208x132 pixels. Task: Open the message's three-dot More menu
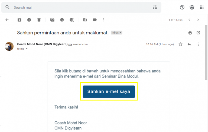click(x=198, y=44)
